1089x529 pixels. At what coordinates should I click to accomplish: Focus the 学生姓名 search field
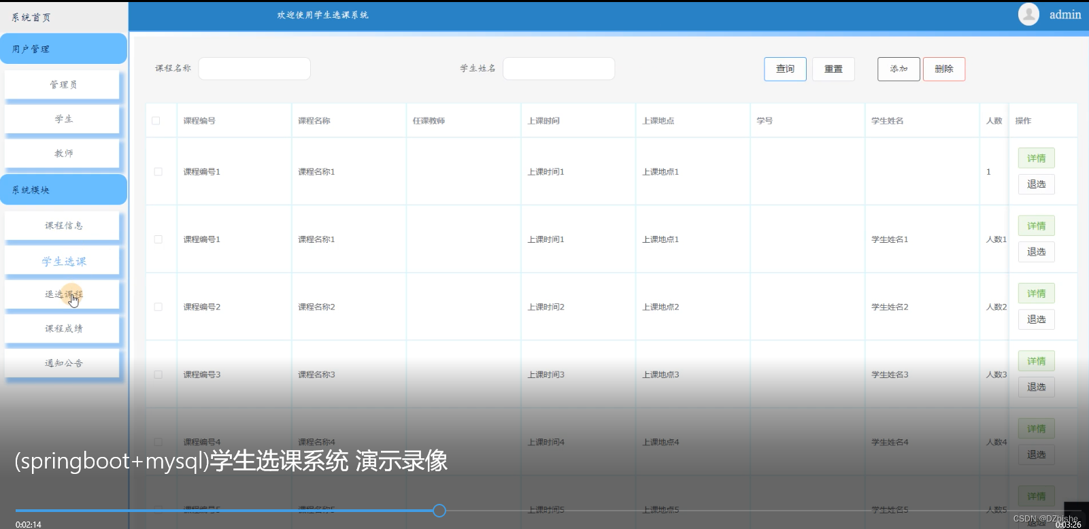558,69
